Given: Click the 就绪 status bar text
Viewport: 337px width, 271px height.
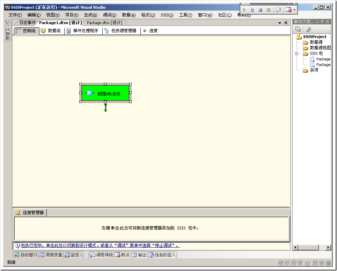Looking at the screenshot, I should tap(11, 262).
